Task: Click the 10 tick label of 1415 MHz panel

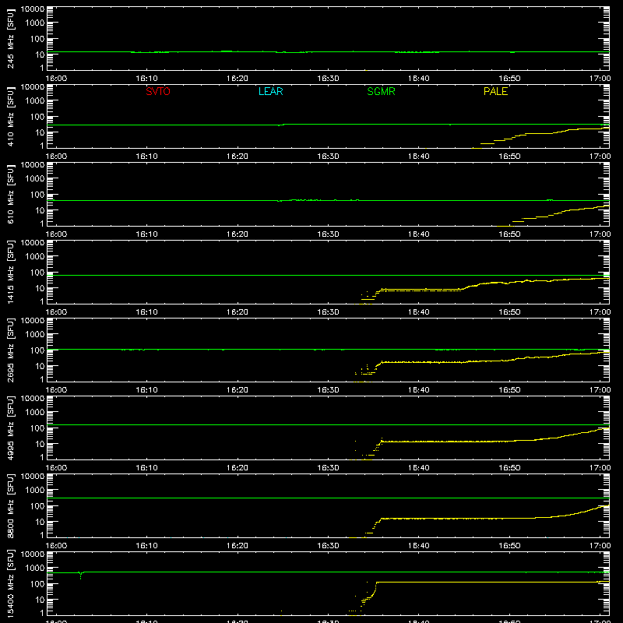Action: [40, 288]
